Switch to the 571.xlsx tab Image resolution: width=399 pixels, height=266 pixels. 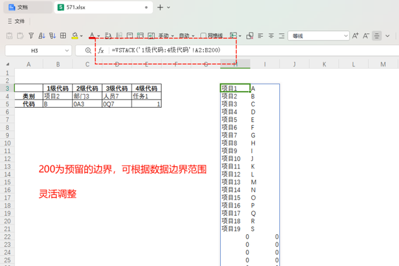coord(103,7)
